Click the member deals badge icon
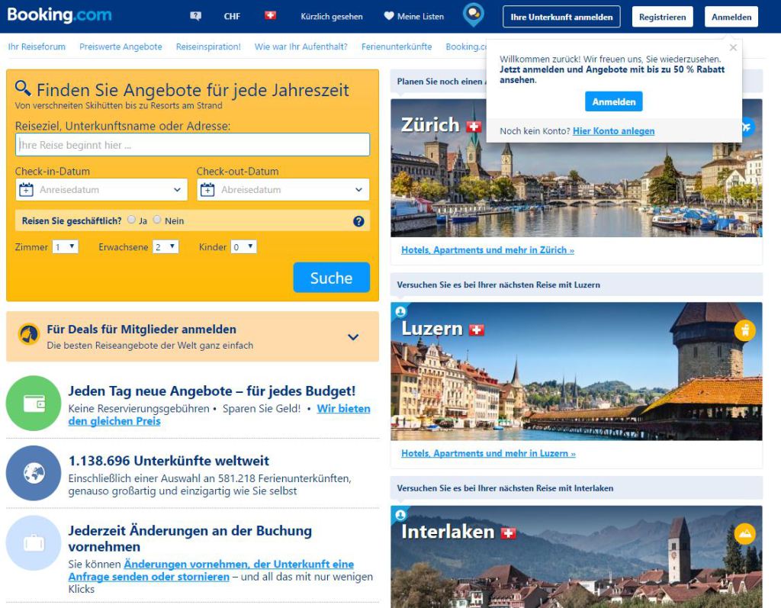781x608 pixels. pos(29,333)
